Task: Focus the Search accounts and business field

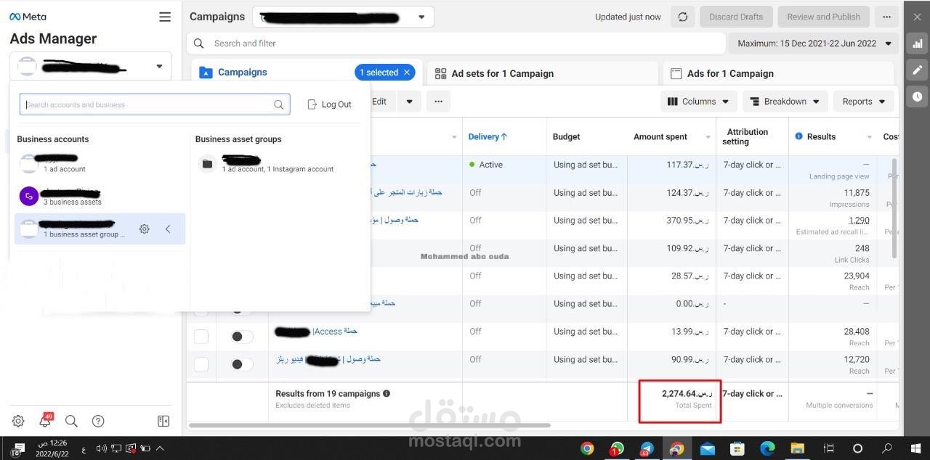Action: click(155, 104)
